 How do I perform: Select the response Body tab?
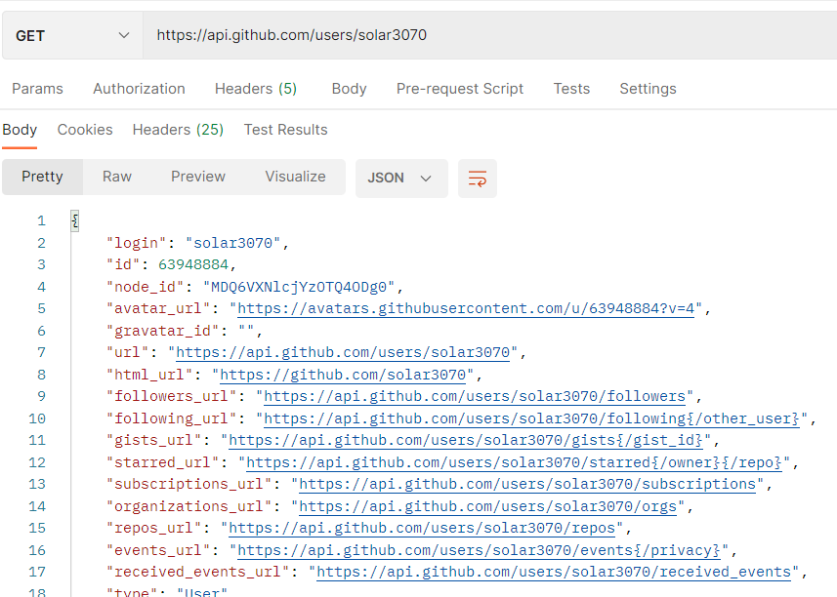pos(20,130)
